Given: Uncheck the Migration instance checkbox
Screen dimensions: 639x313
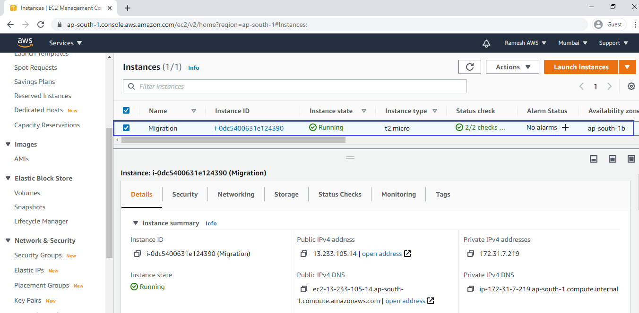Looking at the screenshot, I should click(x=126, y=127).
